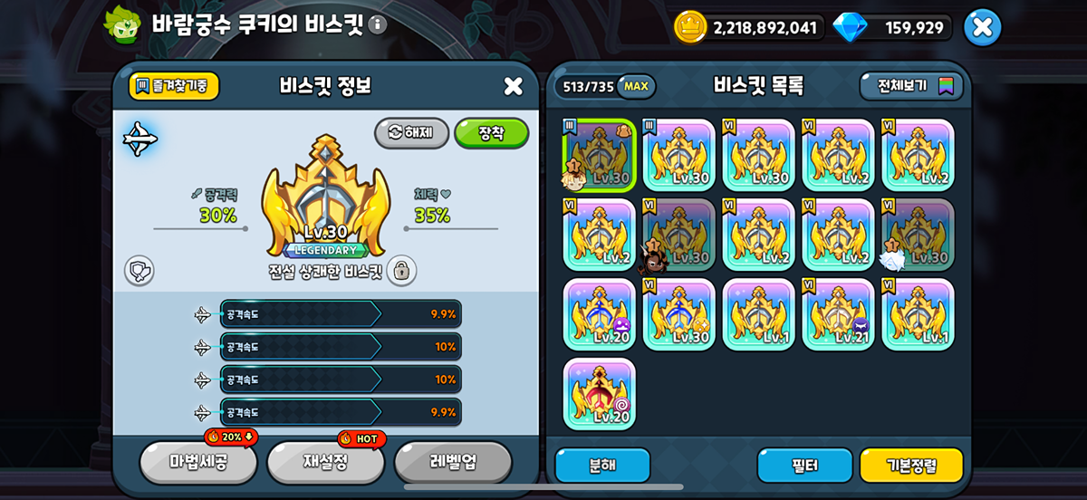Image resolution: width=1087 pixels, height=500 pixels.
Task: Click the 레벨업 level up button
Action: pos(453,463)
